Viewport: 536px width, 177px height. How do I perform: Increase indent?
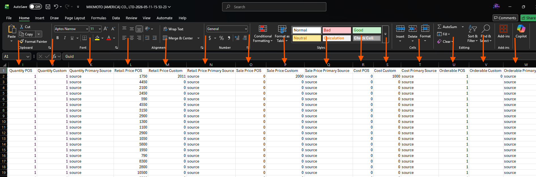point(155,38)
